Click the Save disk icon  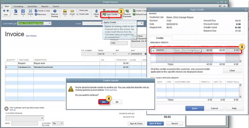tap(23, 11)
